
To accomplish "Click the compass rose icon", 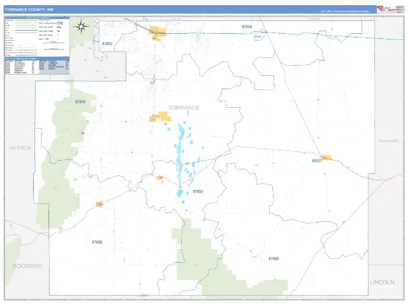I will pyautogui.click(x=81, y=26).
